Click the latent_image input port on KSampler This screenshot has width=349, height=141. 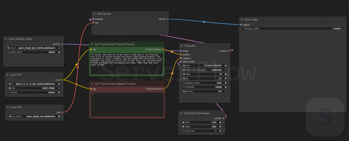[x=181, y=62]
